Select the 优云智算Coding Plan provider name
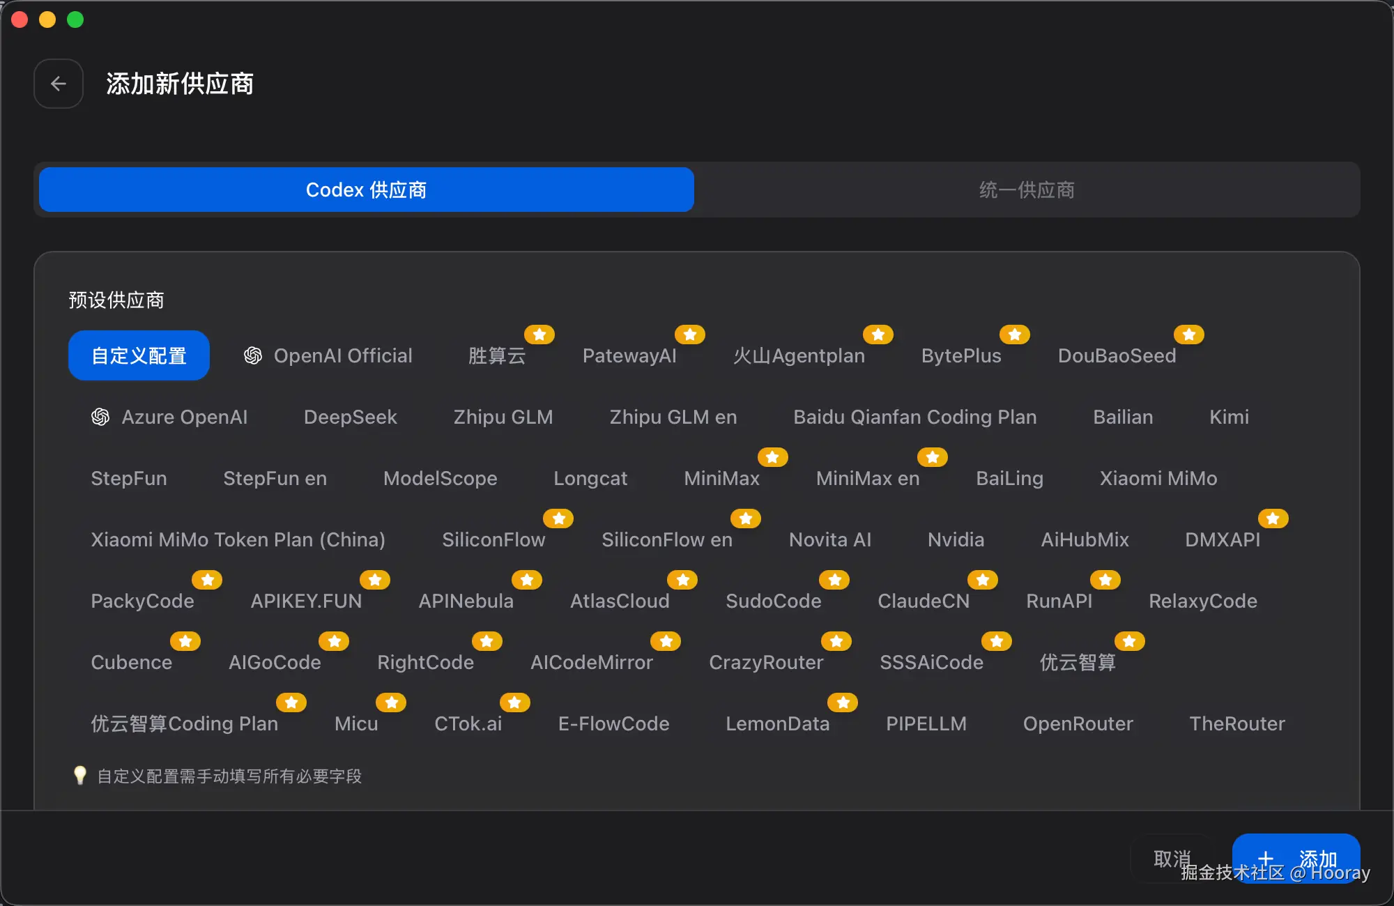Viewport: 1394px width, 906px height. [185, 723]
